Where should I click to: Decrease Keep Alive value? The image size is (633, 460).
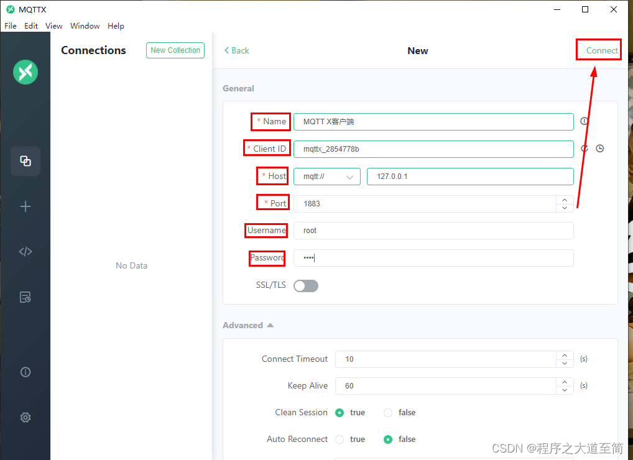565,390
